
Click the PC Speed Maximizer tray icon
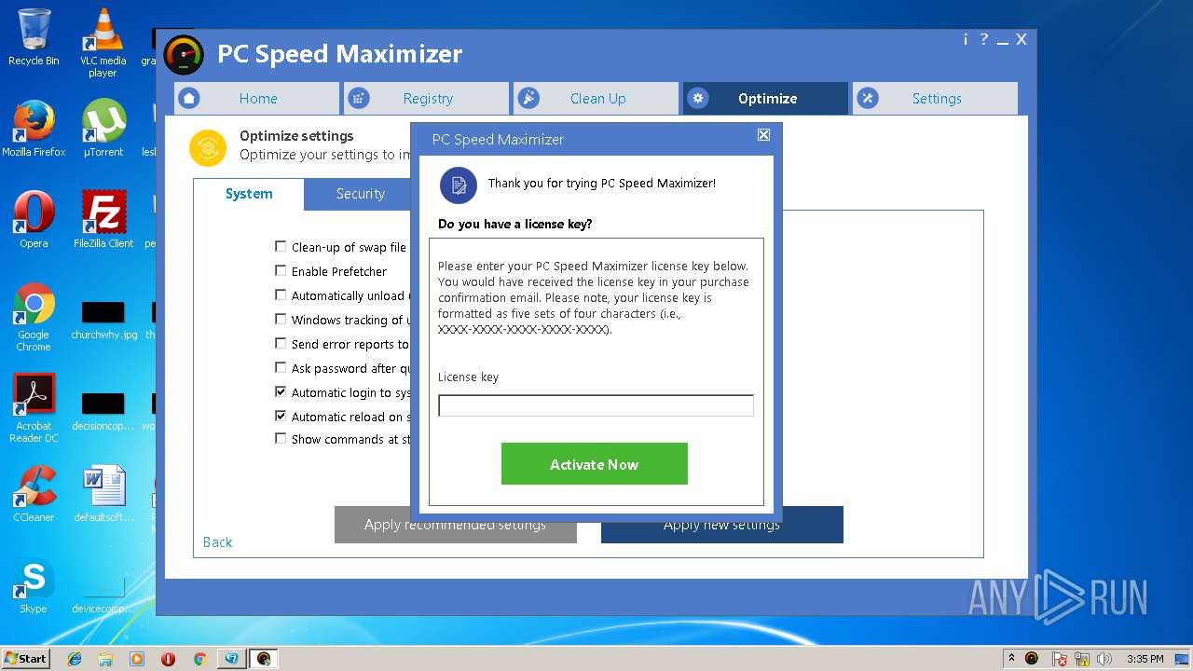1032,659
